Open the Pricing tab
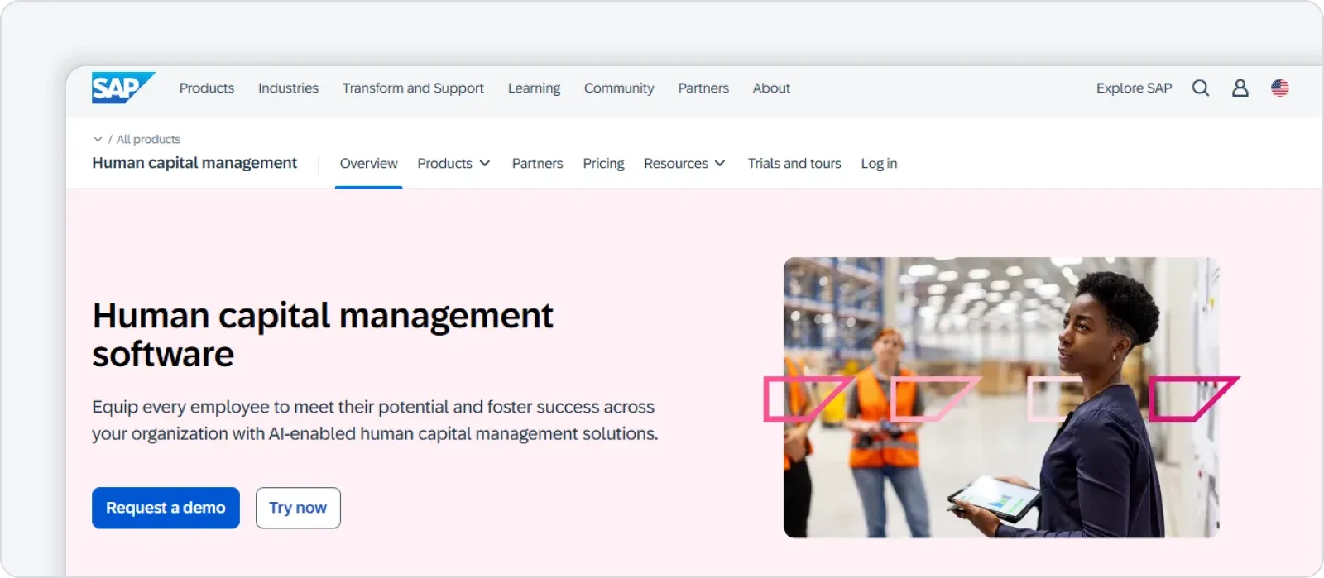Viewport: 1324px width, 578px height. click(603, 164)
